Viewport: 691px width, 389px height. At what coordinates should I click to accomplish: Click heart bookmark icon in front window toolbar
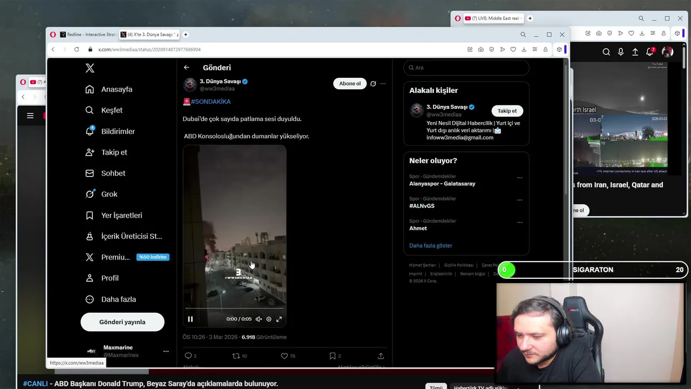[513, 49]
